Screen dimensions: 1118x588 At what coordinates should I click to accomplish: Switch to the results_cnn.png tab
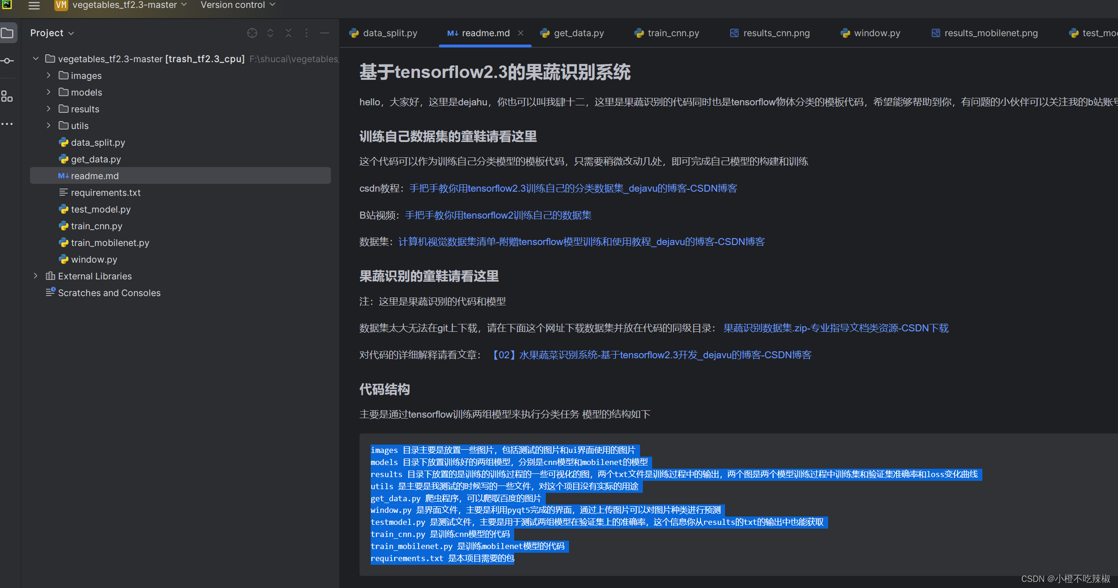pyautogui.click(x=776, y=33)
